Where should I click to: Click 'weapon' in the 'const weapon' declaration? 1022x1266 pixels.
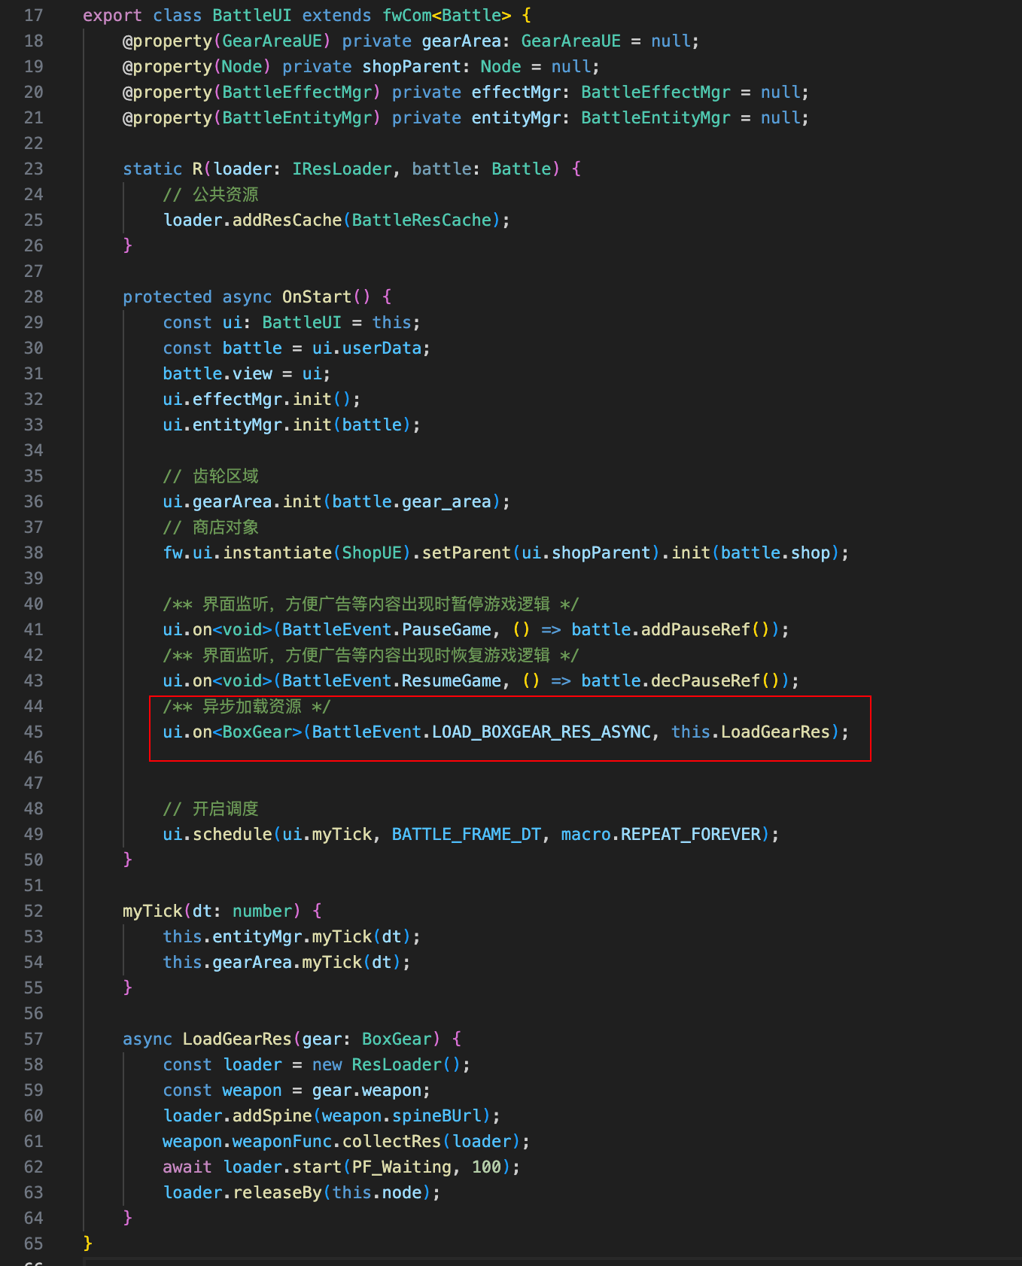(x=252, y=1090)
